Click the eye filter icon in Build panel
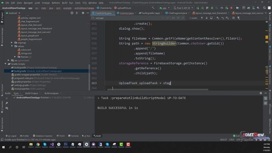The image size is (272, 153). click(x=7, y=108)
